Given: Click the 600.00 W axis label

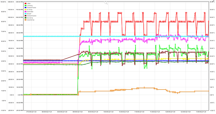Looking at the screenshot, I should tap(11, 48).
